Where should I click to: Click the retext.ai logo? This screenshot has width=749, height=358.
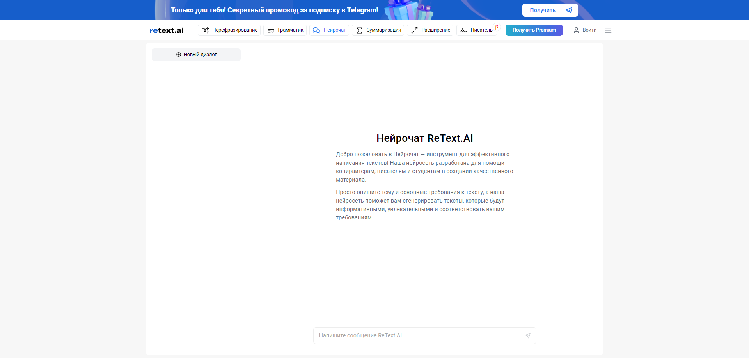point(166,30)
